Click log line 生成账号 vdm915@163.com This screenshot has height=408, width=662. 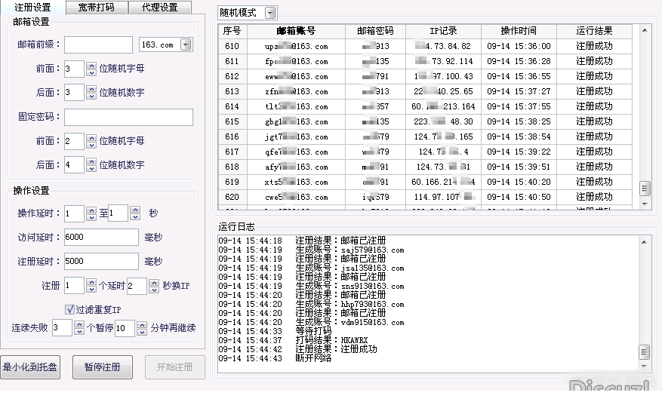pyautogui.click(x=311, y=322)
